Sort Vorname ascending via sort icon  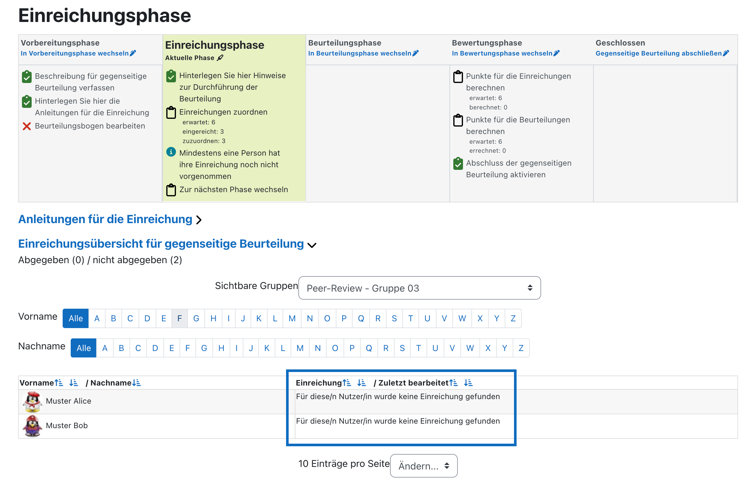(59, 383)
